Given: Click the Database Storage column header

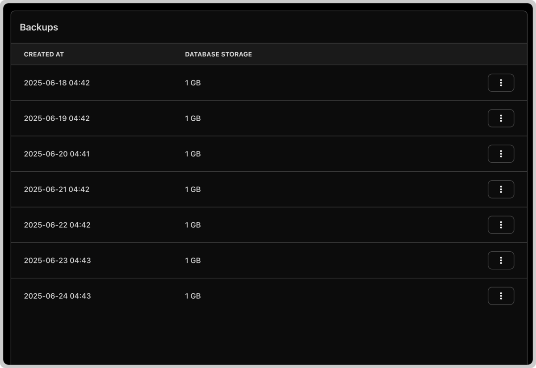Looking at the screenshot, I should pyautogui.click(x=218, y=54).
